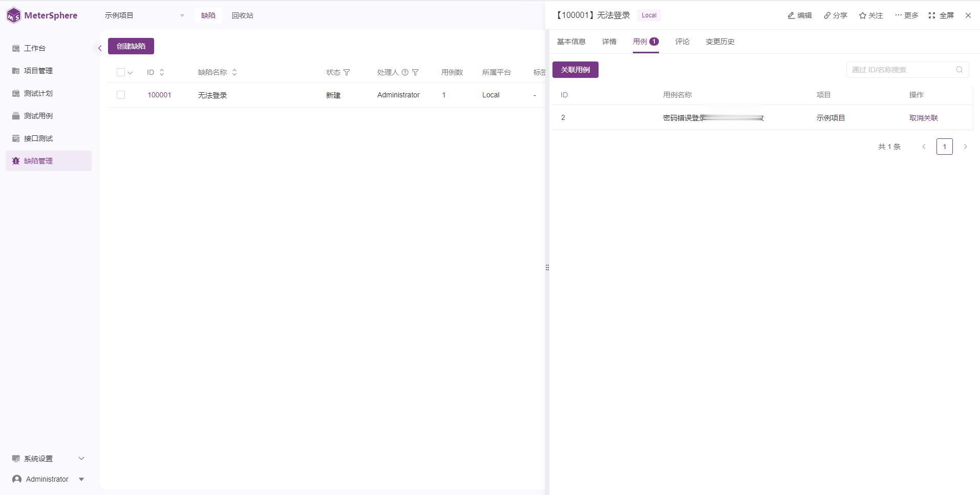Open the 更多 ellipsis menu
The width and height of the screenshot is (980, 495).
[907, 15]
